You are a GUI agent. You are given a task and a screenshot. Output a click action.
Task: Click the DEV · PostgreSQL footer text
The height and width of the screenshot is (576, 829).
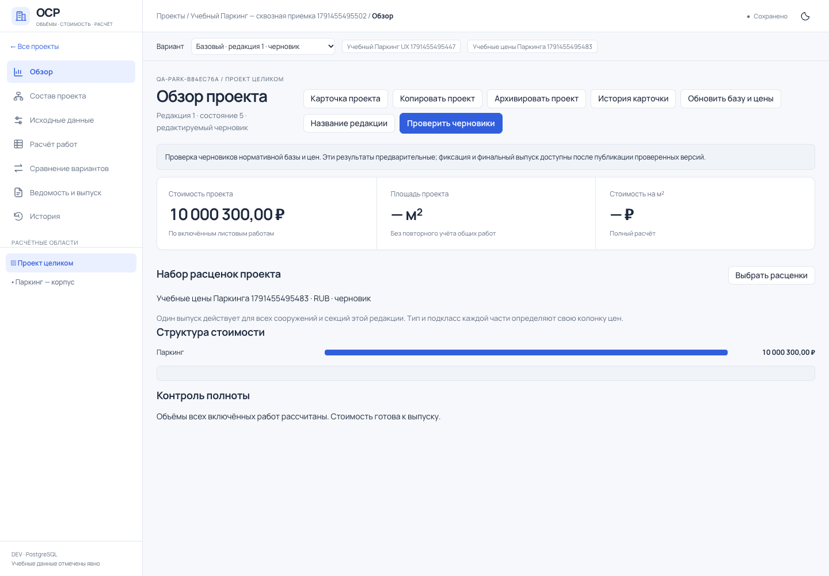[35, 555]
